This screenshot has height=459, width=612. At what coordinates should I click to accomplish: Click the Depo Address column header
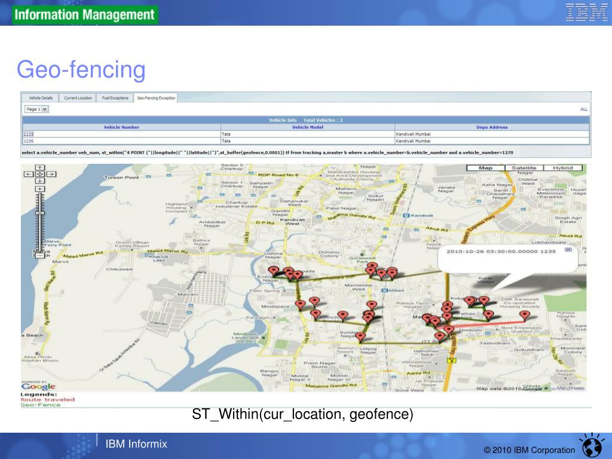click(492, 127)
